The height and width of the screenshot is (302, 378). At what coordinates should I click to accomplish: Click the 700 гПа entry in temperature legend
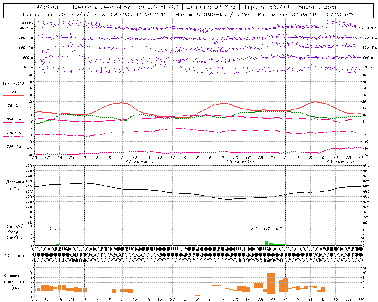[x=14, y=133]
